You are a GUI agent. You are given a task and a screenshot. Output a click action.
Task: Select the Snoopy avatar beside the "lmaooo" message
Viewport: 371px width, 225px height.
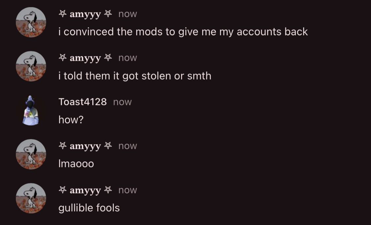pyautogui.click(x=31, y=154)
